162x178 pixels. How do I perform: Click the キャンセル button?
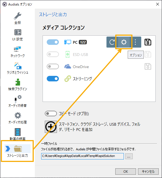tap(148, 171)
